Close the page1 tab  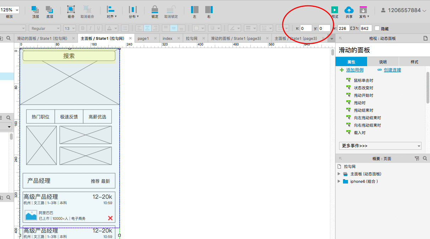(155, 38)
